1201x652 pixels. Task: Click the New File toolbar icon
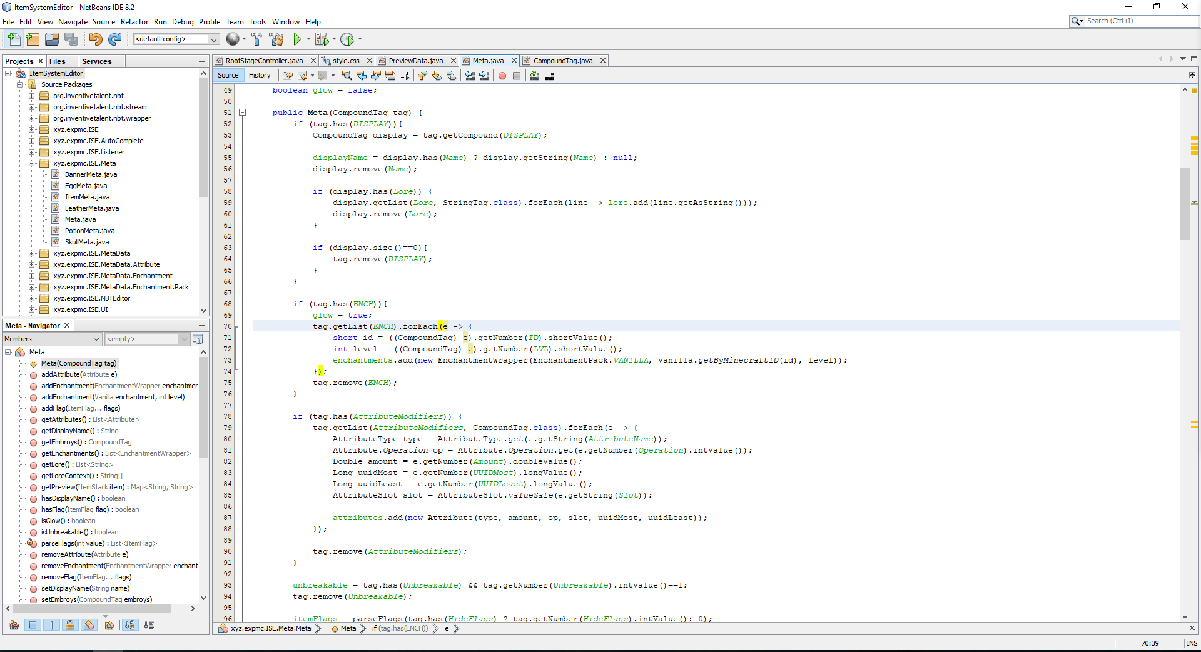[13, 39]
